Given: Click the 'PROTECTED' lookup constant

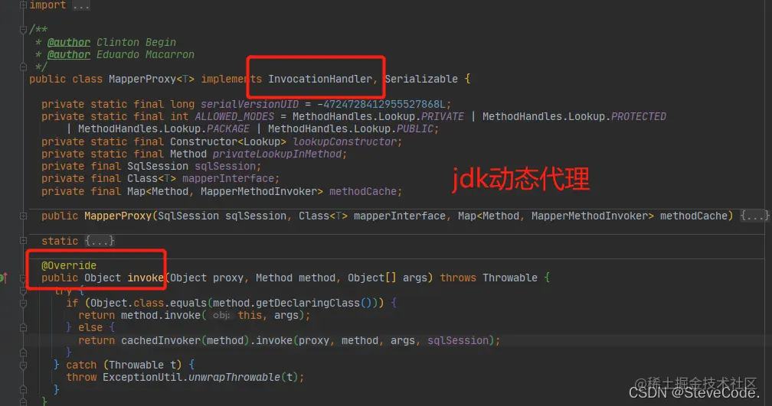Looking at the screenshot, I should (x=639, y=116).
